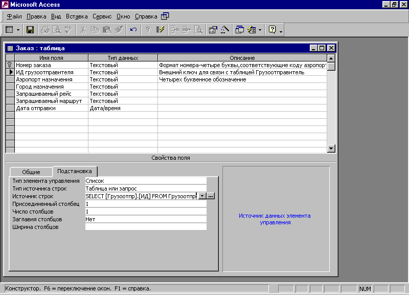Viewport: 409px width, 295px height.
Task: Click the Print icon
Action: click(45, 30)
